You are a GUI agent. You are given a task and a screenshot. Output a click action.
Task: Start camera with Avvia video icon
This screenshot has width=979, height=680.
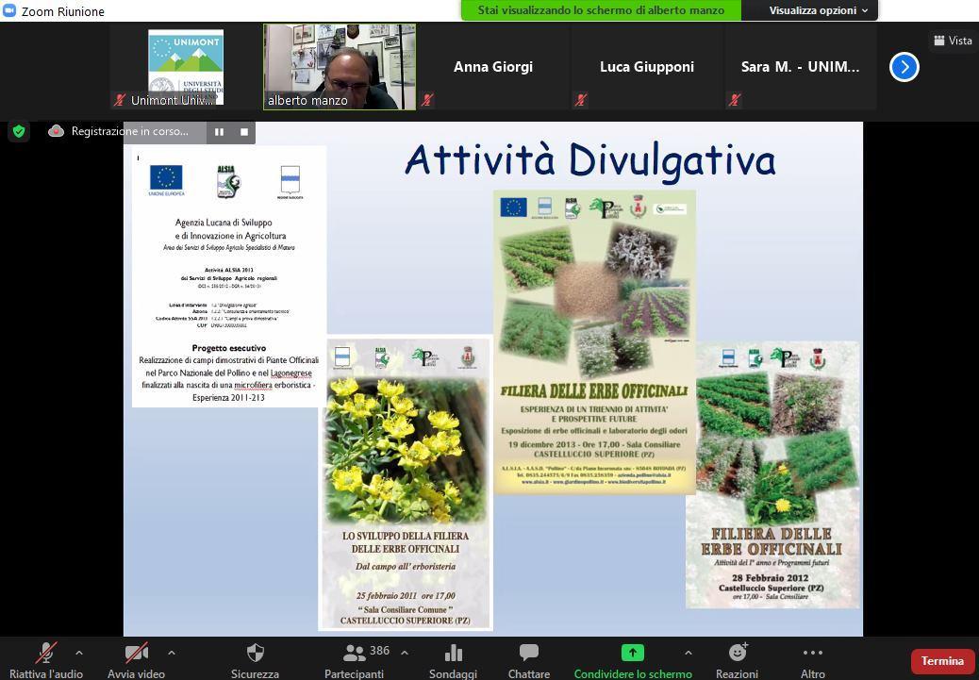(x=136, y=654)
